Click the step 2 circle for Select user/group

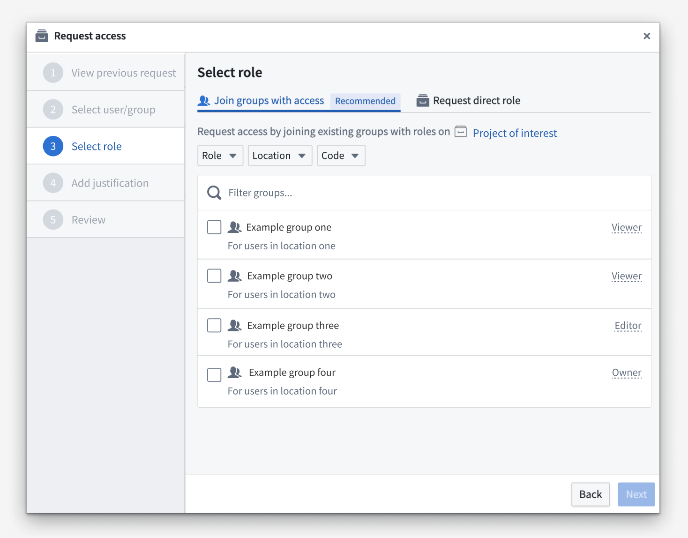53,110
